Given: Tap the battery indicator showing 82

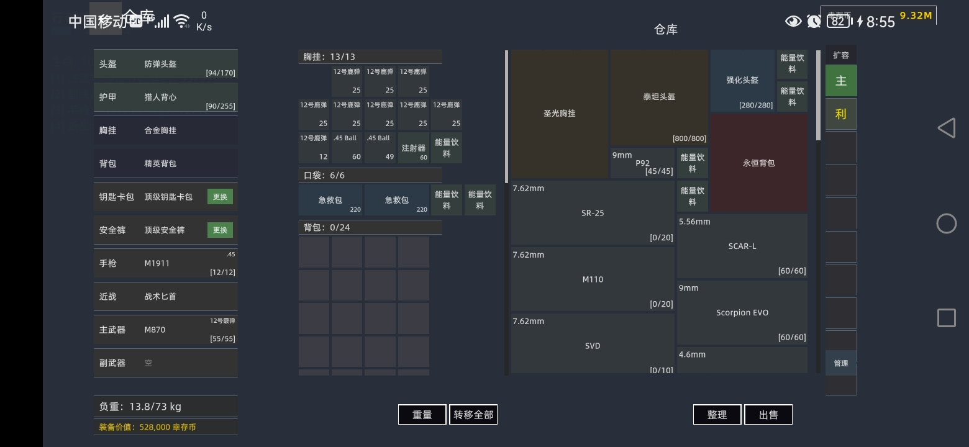Looking at the screenshot, I should pos(839,21).
